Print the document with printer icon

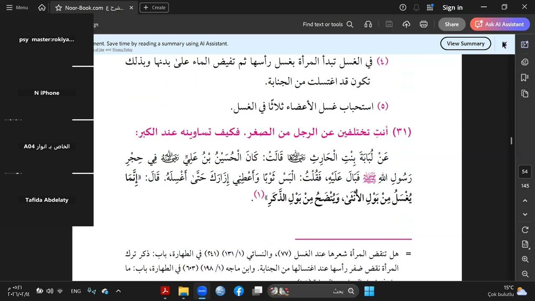coord(423,24)
